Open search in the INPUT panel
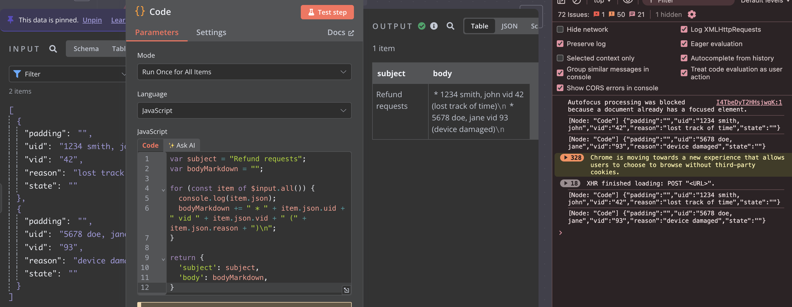The image size is (792, 307). (x=53, y=49)
